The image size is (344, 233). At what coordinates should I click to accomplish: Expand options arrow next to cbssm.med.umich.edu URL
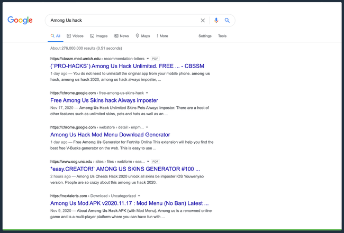(x=148, y=59)
